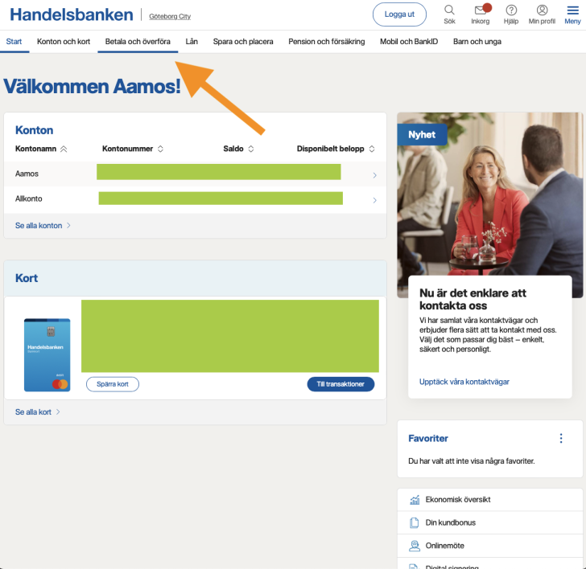Select the Start tab
Screen dimensions: 586x569
pos(14,42)
